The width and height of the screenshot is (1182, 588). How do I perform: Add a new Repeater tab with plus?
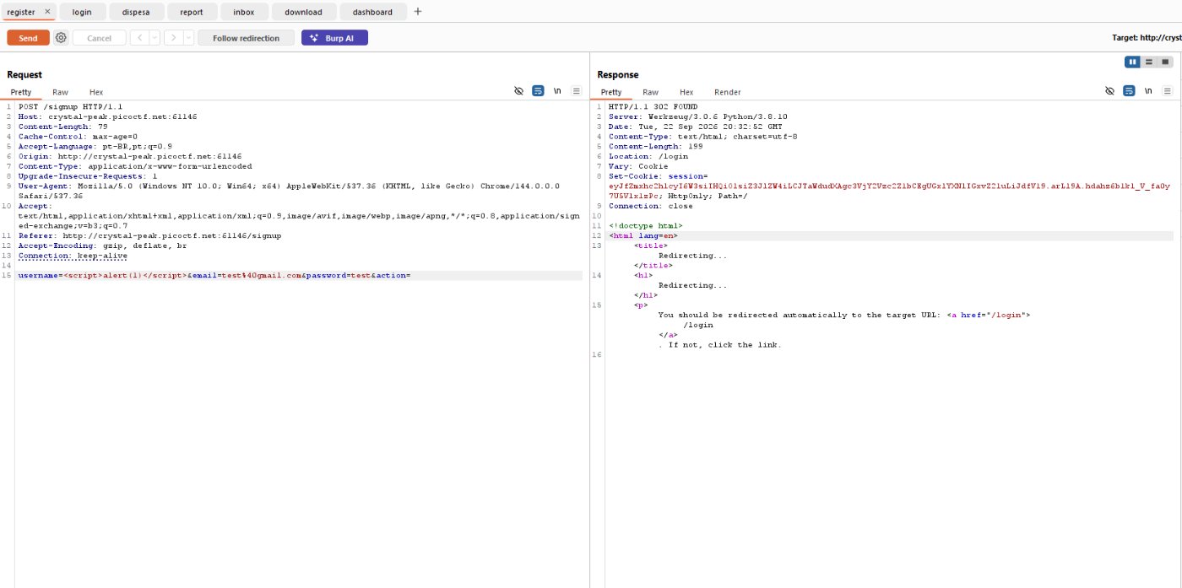(417, 12)
